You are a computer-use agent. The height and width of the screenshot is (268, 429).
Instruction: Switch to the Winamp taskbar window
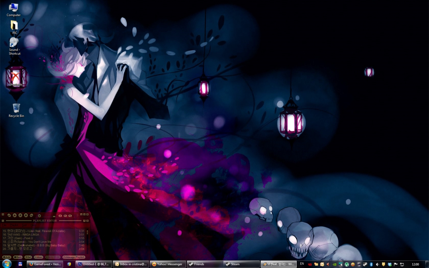(x=278, y=264)
